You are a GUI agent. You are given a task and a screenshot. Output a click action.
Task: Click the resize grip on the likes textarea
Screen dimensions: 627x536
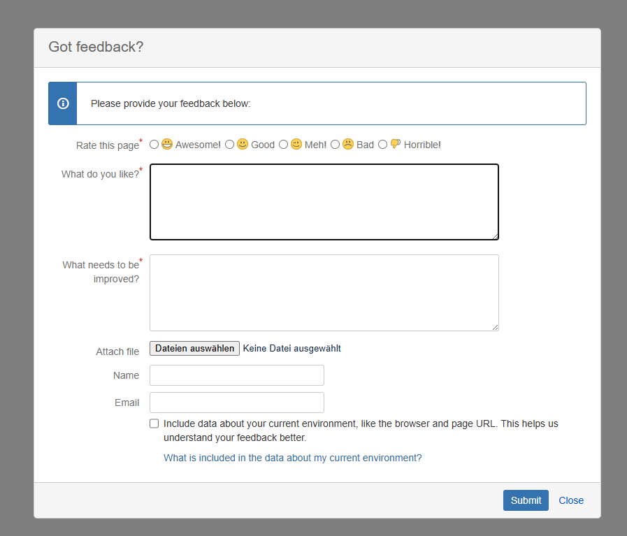click(495, 236)
